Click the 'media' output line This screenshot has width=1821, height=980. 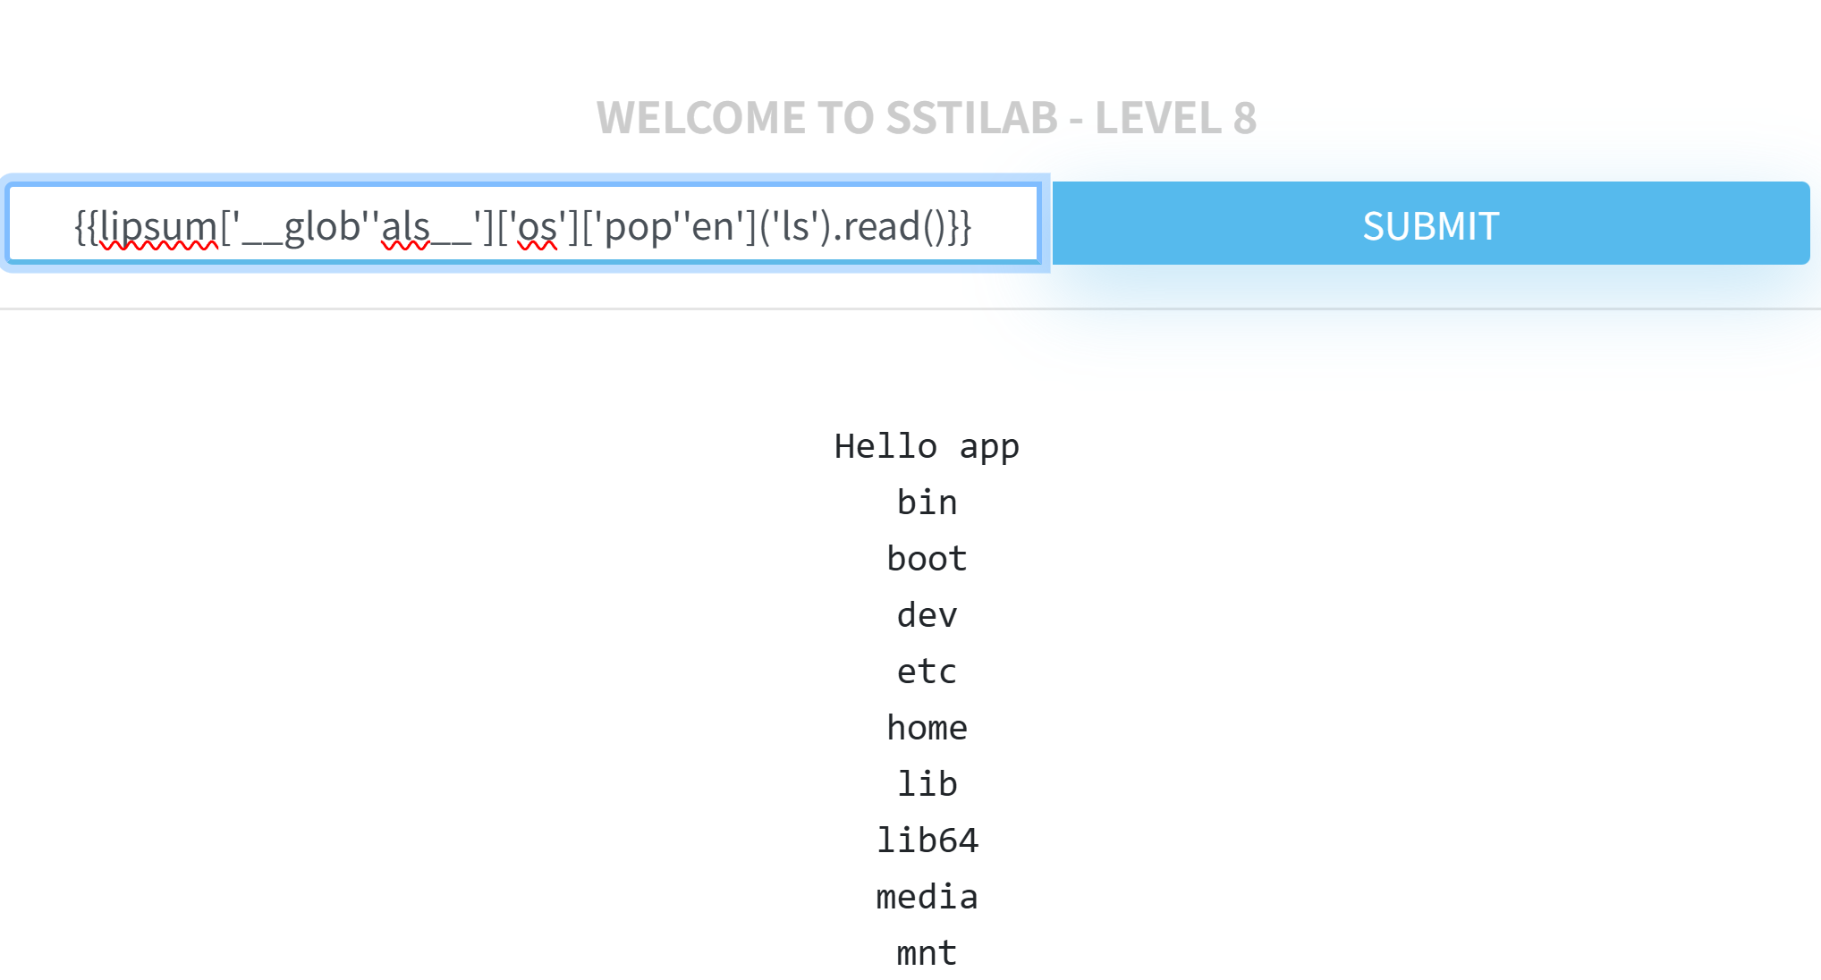click(x=927, y=897)
